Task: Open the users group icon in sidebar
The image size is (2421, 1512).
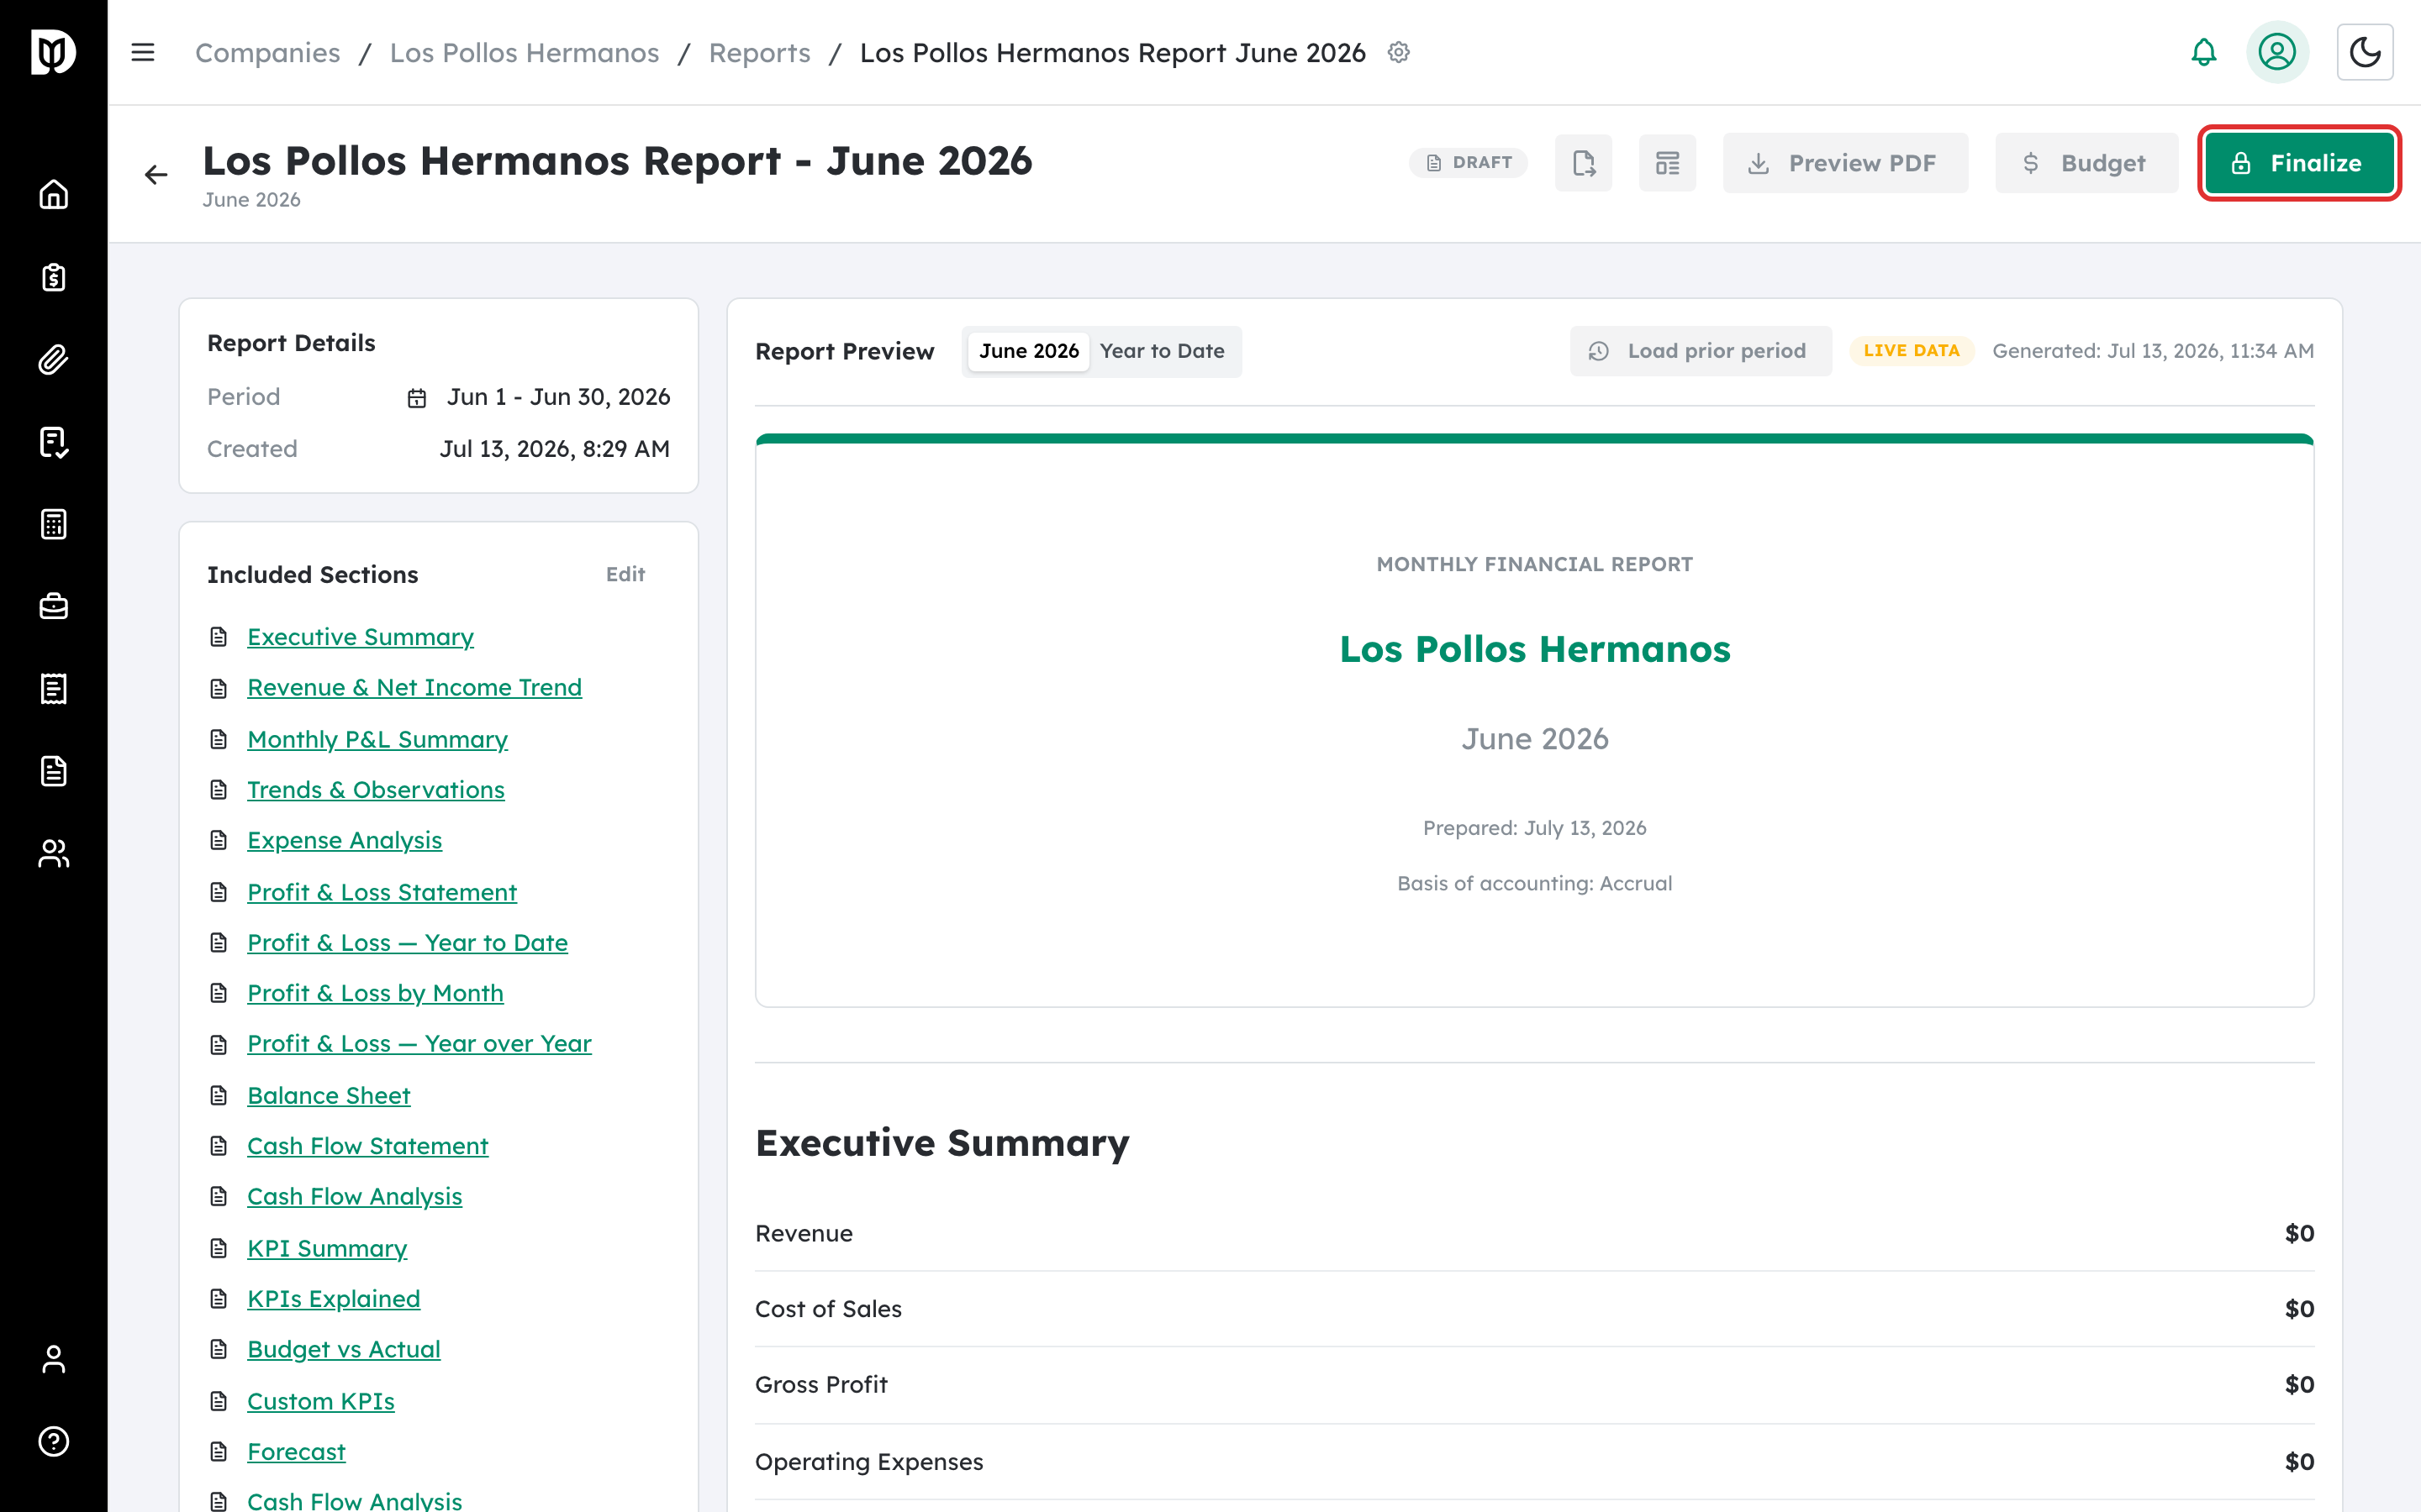Action: click(x=53, y=853)
